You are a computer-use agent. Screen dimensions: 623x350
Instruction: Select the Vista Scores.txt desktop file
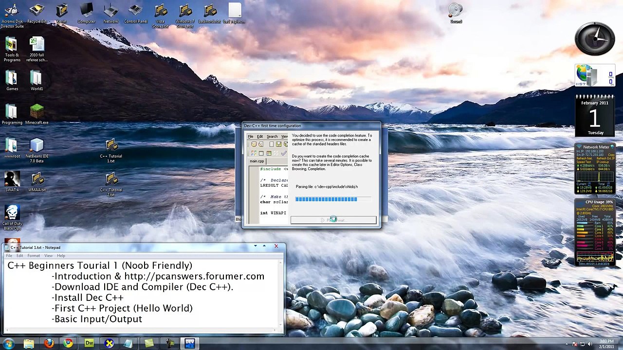pyautogui.click(x=160, y=16)
